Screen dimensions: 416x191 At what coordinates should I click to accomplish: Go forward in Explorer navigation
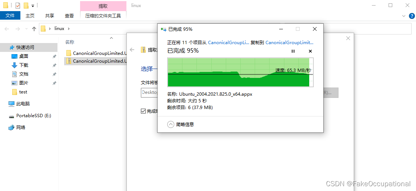18,29
